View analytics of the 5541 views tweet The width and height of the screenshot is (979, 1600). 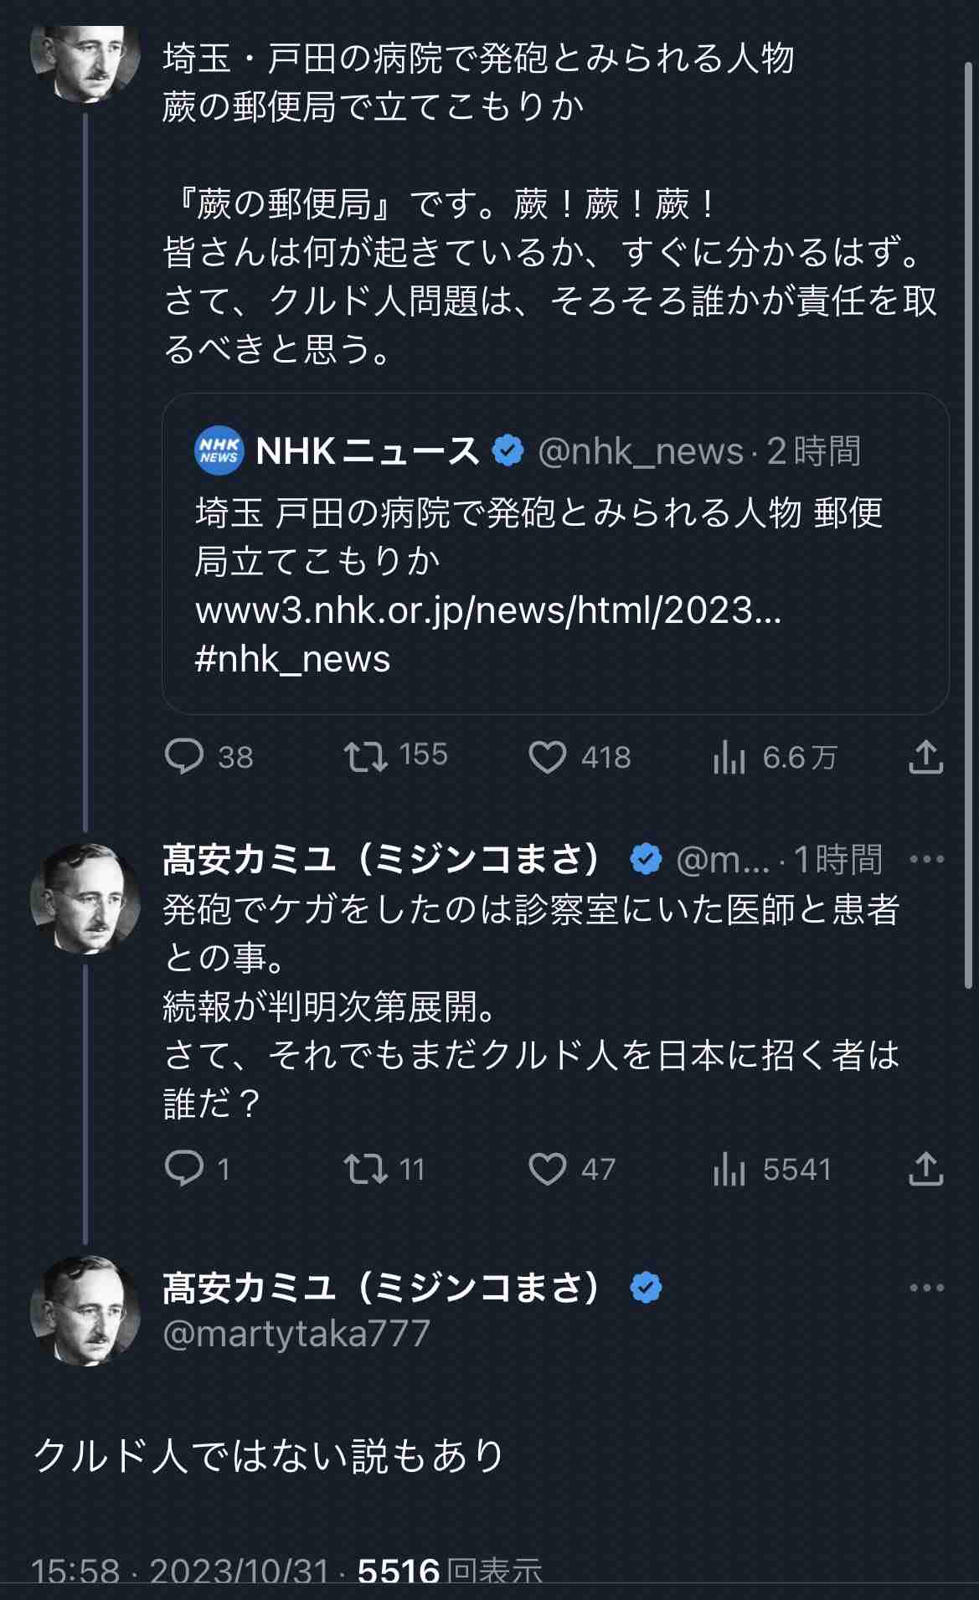pos(729,1170)
